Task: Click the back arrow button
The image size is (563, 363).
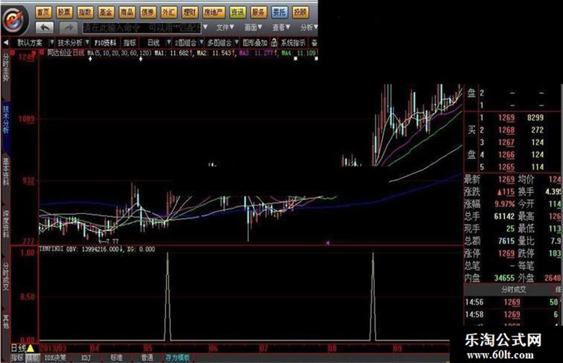Action: pyautogui.click(x=45, y=27)
